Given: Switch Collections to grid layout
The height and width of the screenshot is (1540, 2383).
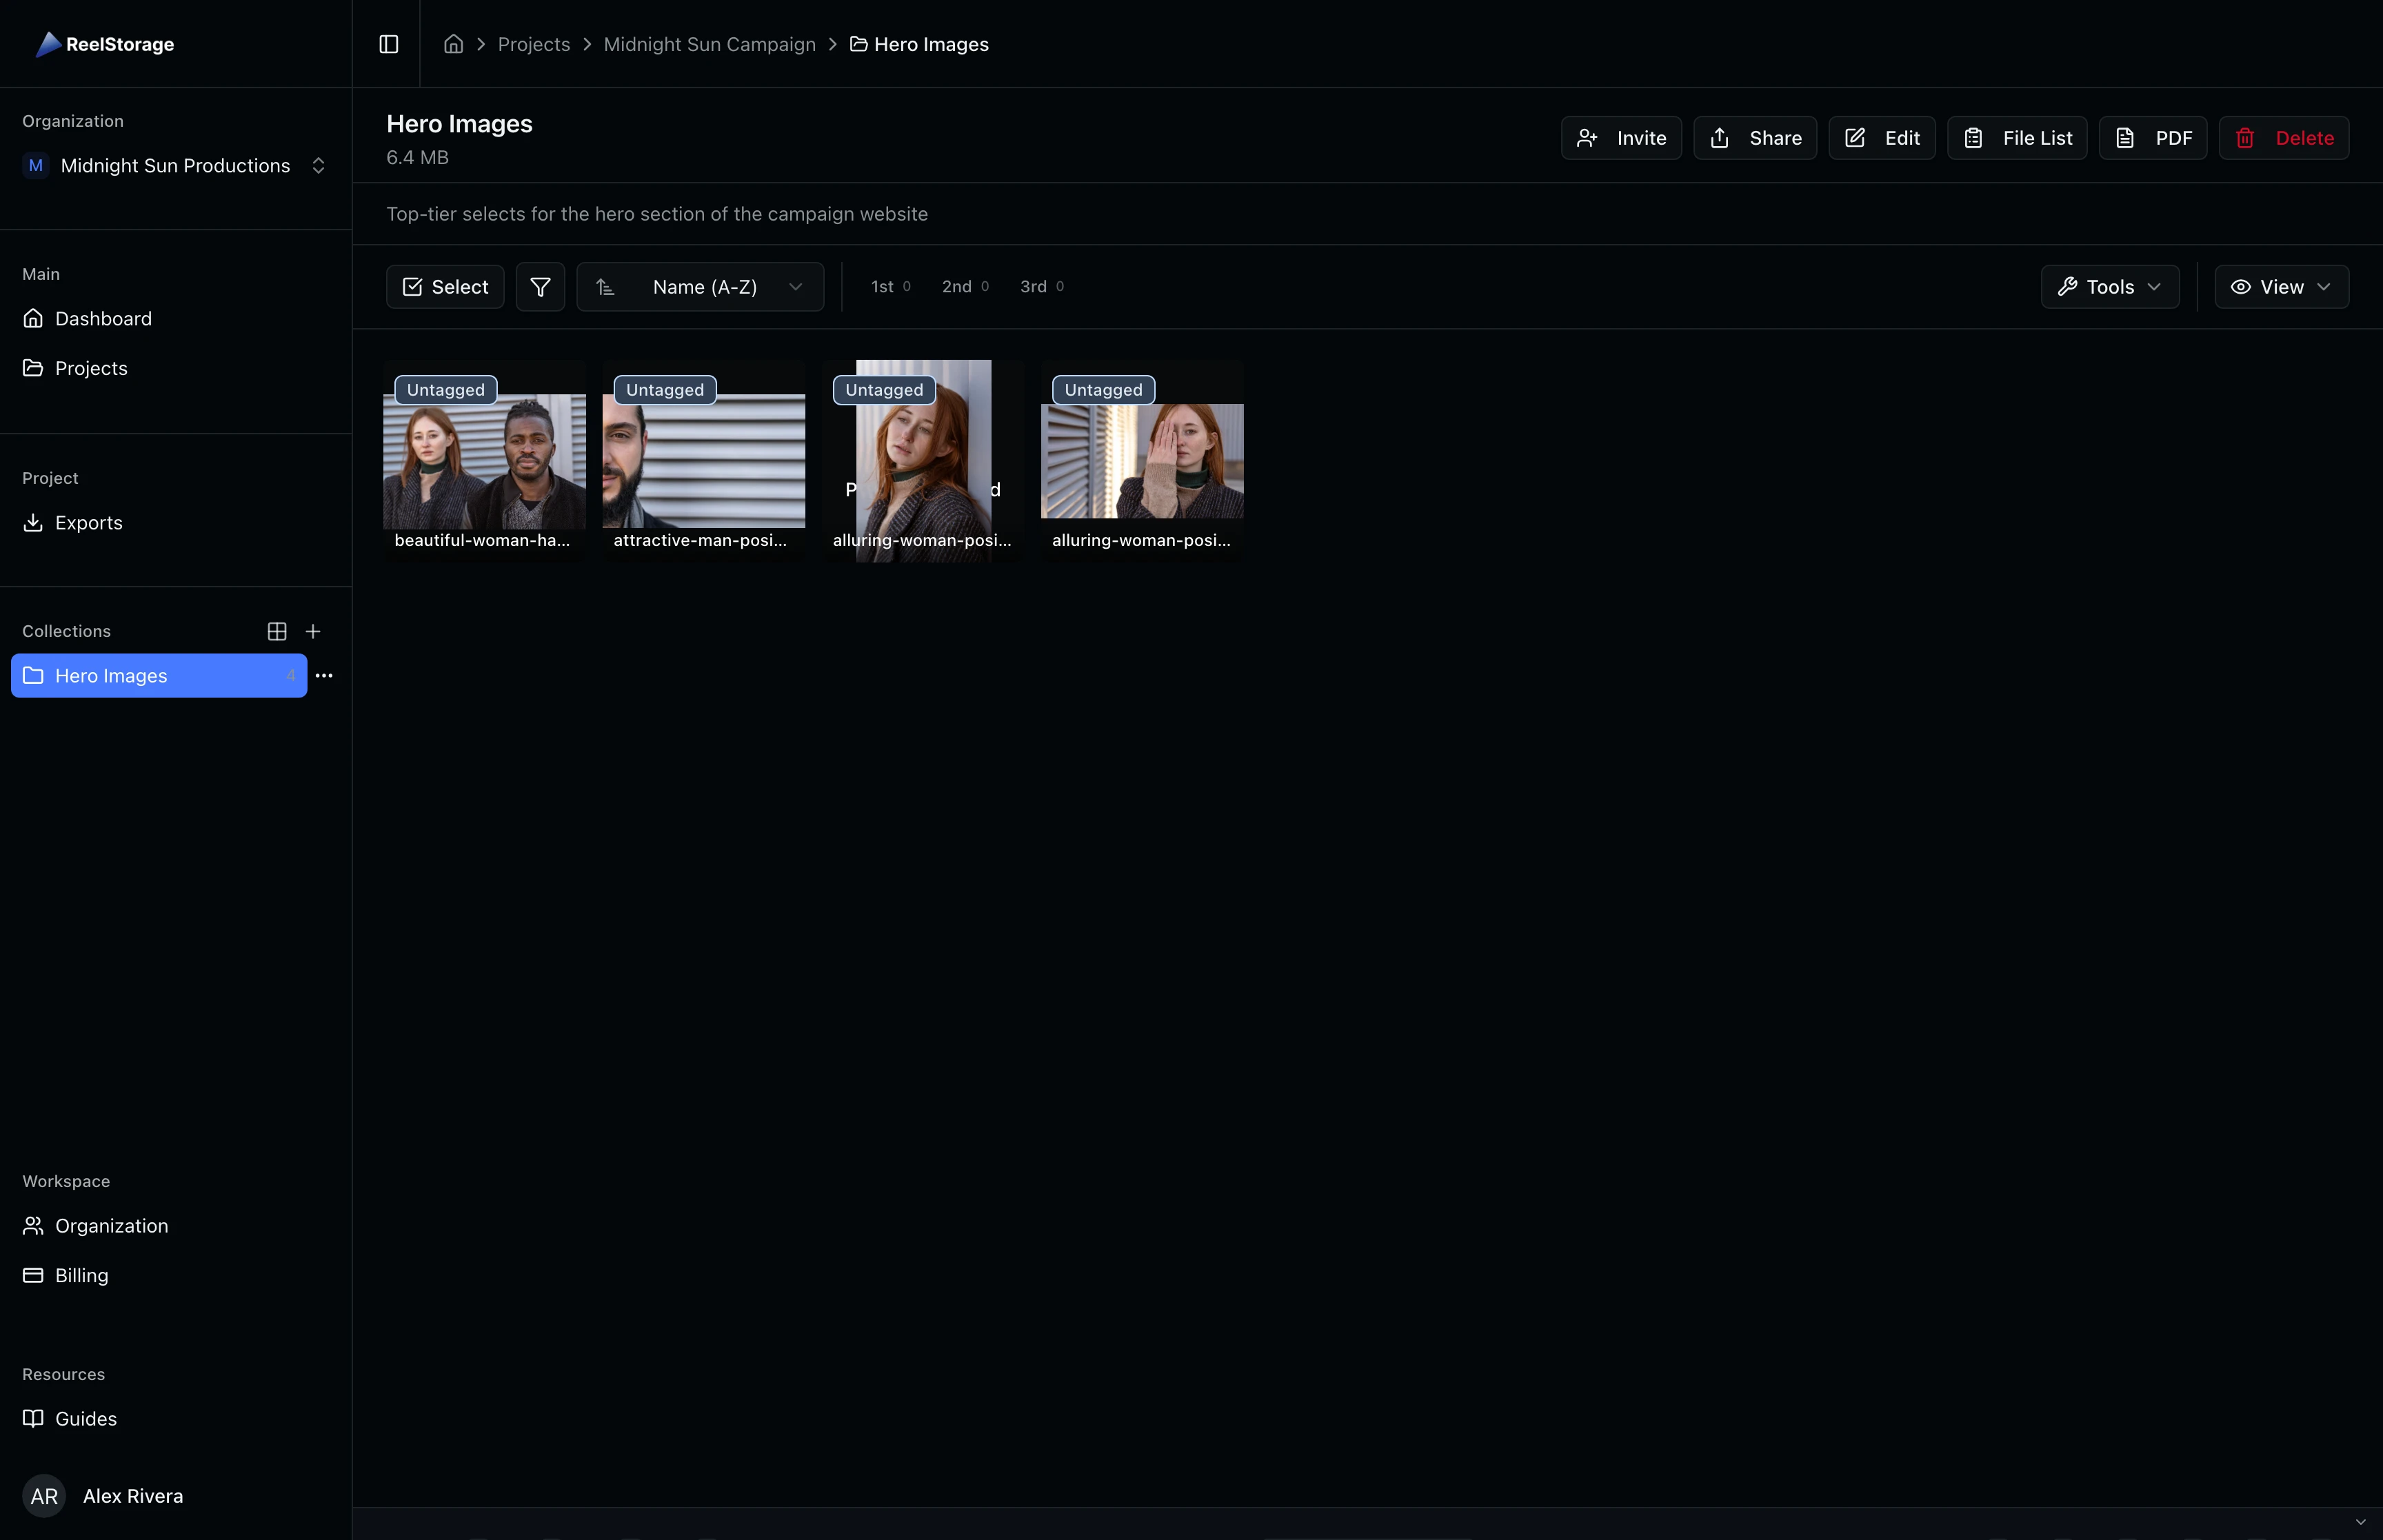Looking at the screenshot, I should (x=277, y=631).
